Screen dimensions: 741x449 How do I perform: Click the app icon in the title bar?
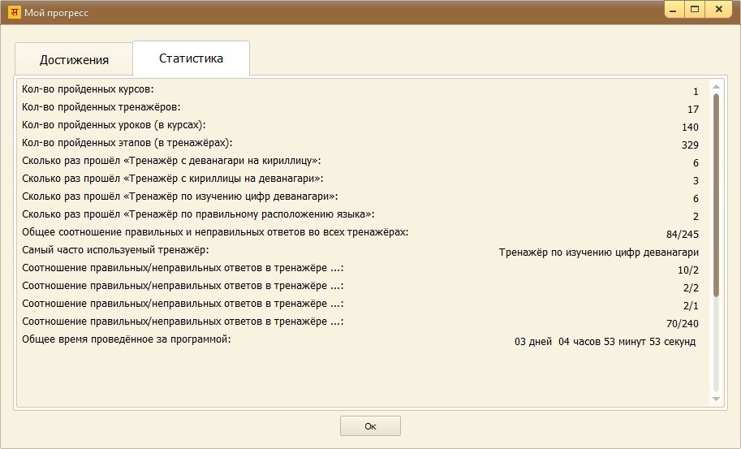[x=14, y=13]
